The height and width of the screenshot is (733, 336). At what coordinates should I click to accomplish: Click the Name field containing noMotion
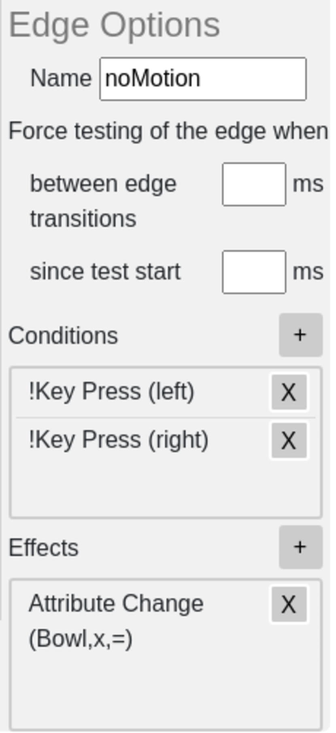click(x=203, y=79)
